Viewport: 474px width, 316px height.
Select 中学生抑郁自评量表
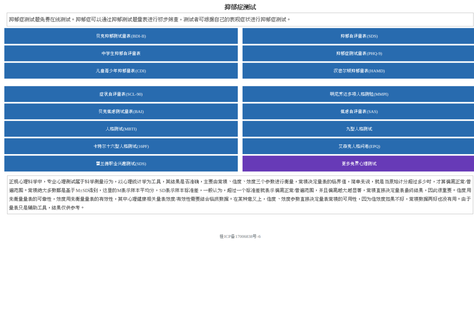click(x=121, y=53)
